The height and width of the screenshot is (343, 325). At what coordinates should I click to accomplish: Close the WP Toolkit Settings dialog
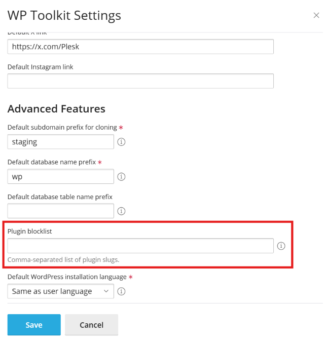pyautogui.click(x=316, y=16)
